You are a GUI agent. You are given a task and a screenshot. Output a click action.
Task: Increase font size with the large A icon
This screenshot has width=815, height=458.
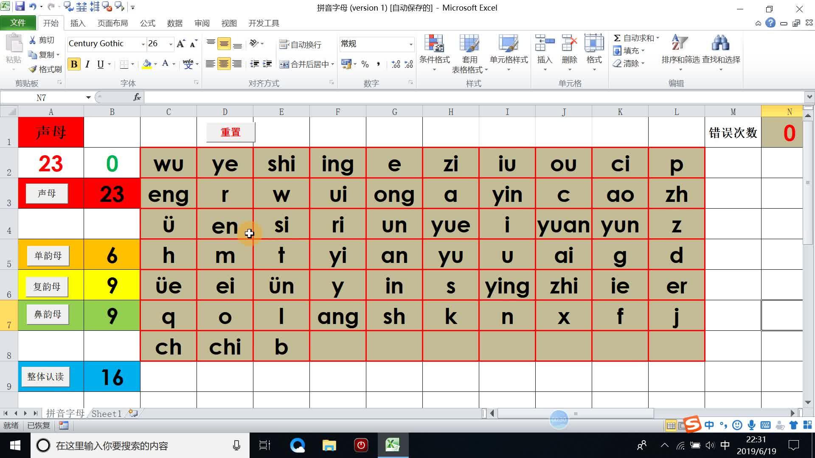click(181, 44)
